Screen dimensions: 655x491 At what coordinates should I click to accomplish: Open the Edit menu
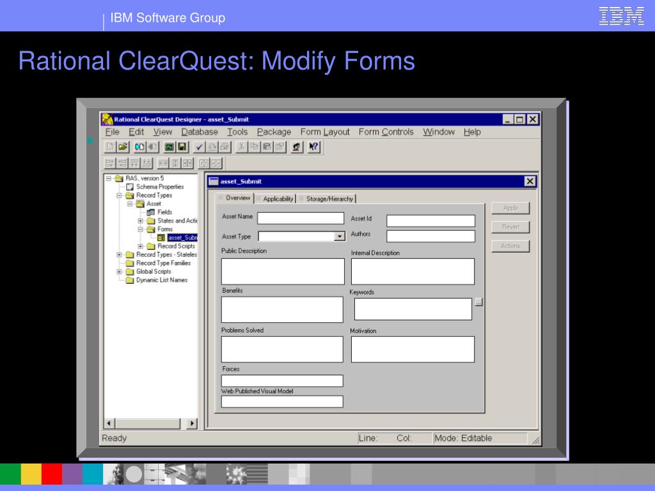[136, 132]
